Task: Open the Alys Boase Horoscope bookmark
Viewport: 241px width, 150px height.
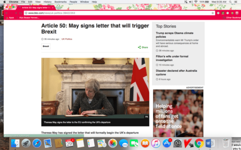Action: click(x=28, y=18)
